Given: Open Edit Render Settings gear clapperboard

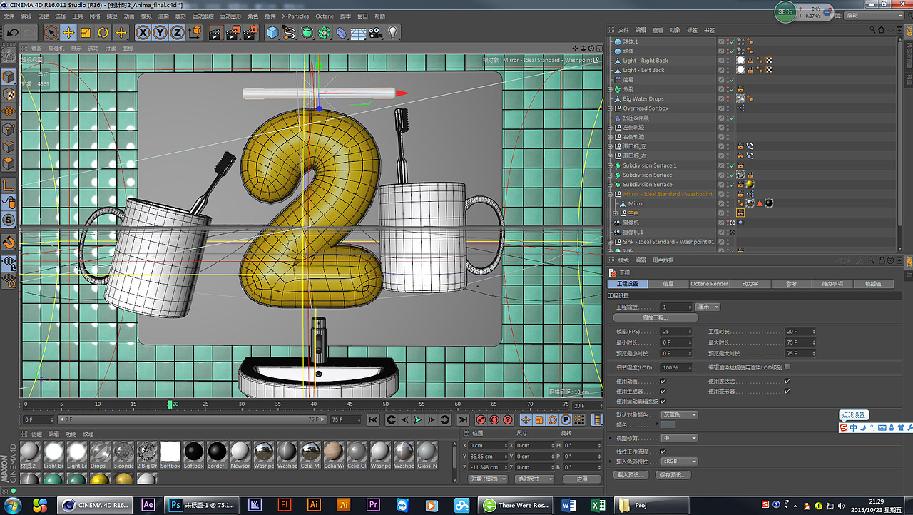Looking at the screenshot, I should [x=250, y=32].
